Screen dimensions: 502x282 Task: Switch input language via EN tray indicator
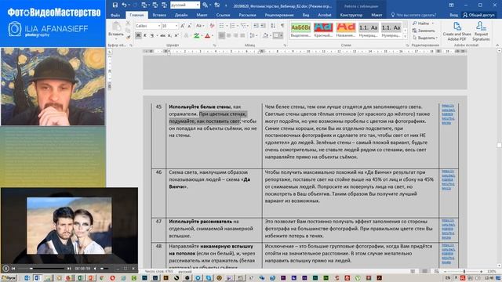click(x=448, y=278)
